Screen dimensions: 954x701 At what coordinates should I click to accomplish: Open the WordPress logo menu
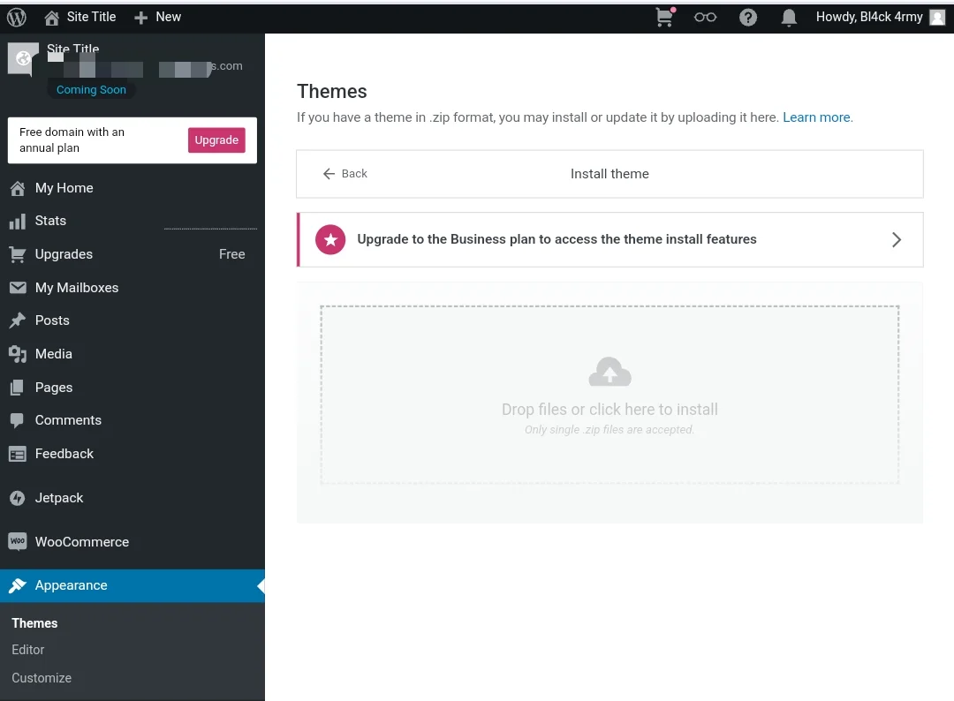17,17
